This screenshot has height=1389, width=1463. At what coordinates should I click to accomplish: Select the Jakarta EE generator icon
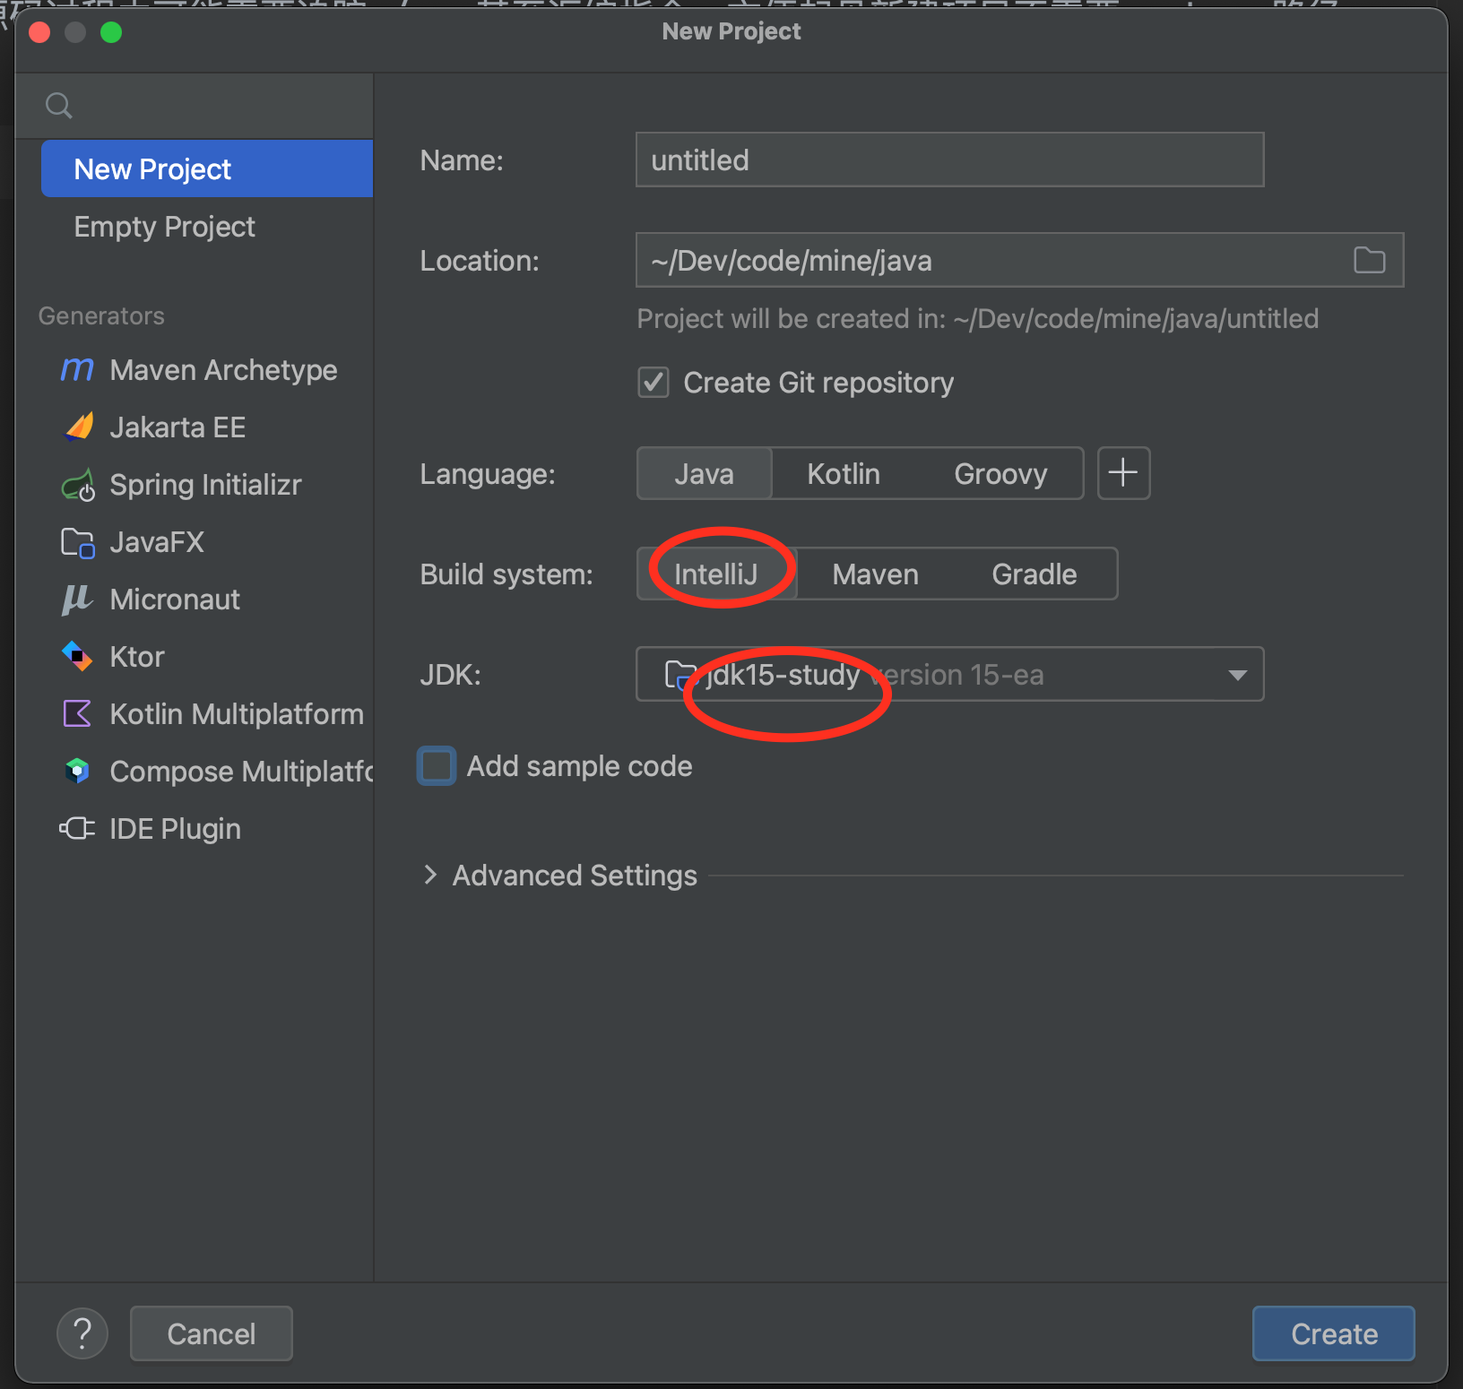(x=79, y=427)
